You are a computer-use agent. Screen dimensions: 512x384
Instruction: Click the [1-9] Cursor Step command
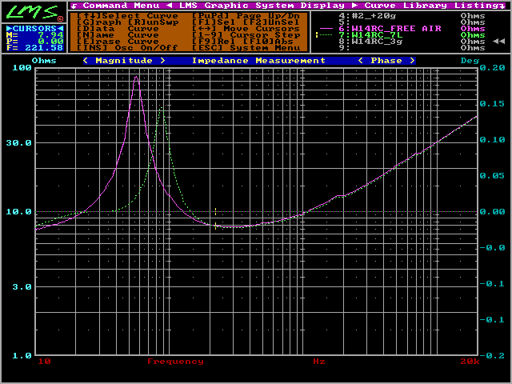[246, 35]
